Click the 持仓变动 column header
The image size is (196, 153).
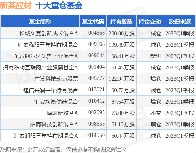(x=150, y=22)
